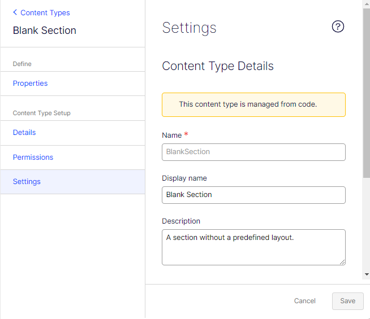Click the Content Type Details heading
Image resolution: width=370 pixels, height=319 pixels.
coord(218,66)
